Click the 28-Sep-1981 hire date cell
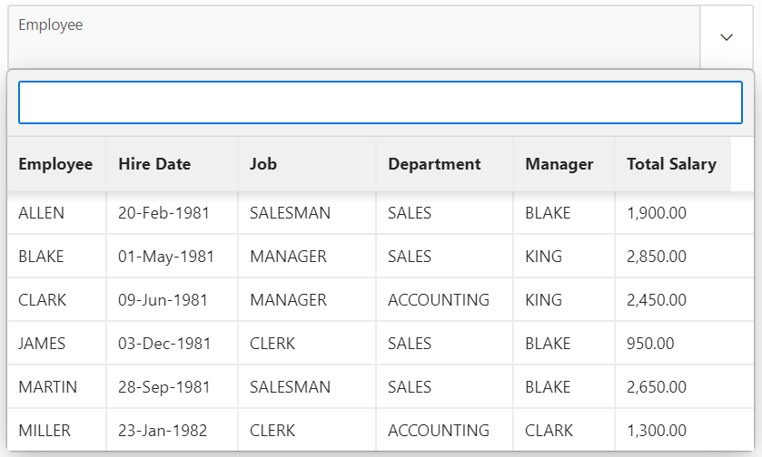This screenshot has width=762, height=457. pyautogui.click(x=166, y=387)
